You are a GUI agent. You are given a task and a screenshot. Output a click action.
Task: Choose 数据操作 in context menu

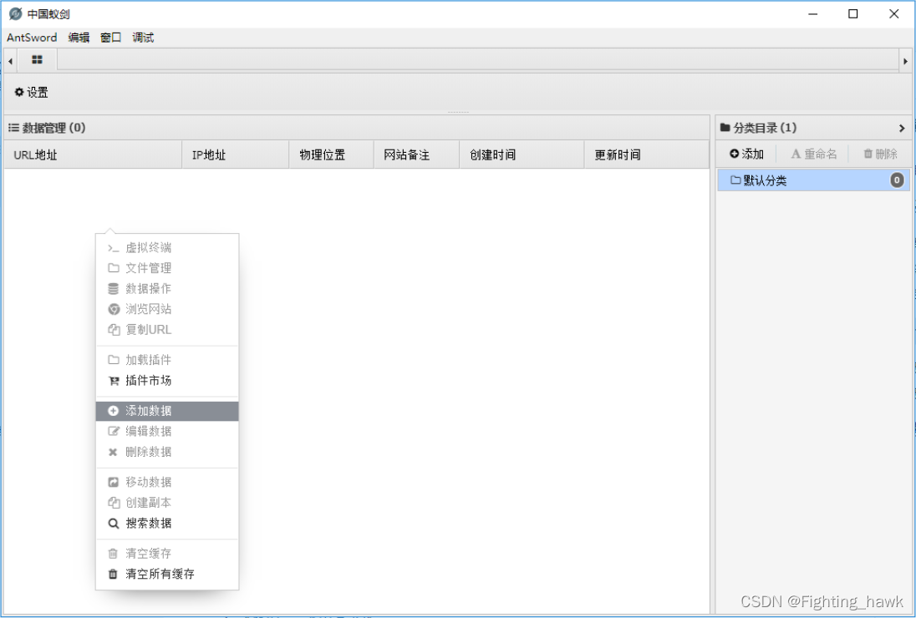[167, 288]
